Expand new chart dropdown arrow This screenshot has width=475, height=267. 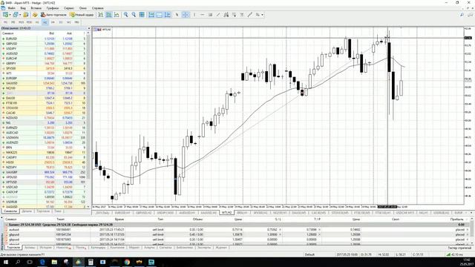pos(10,15)
